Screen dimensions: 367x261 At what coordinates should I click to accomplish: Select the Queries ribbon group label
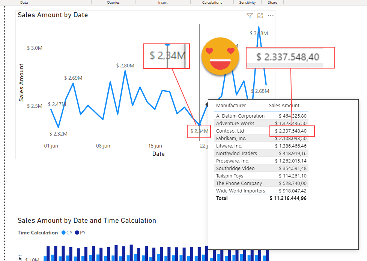pyautogui.click(x=113, y=3)
